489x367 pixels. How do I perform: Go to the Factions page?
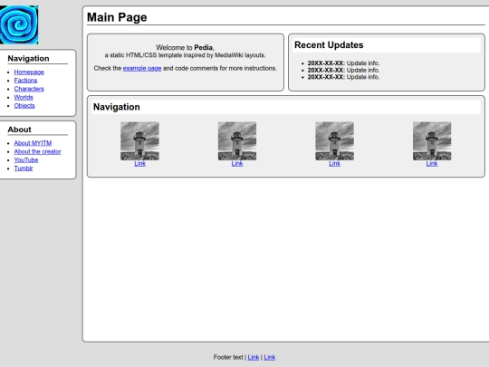coord(25,81)
